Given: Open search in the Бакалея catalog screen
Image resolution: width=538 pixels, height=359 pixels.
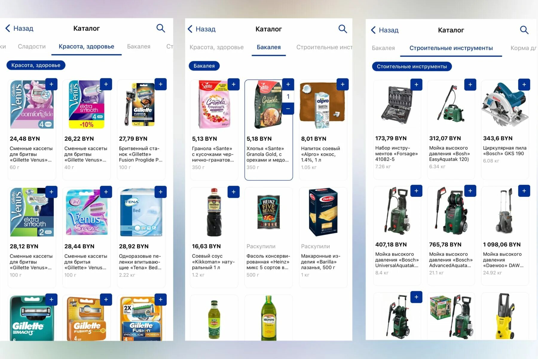Looking at the screenshot, I should coord(343,29).
